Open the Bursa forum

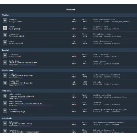pyautogui.click(x=11, y=41)
